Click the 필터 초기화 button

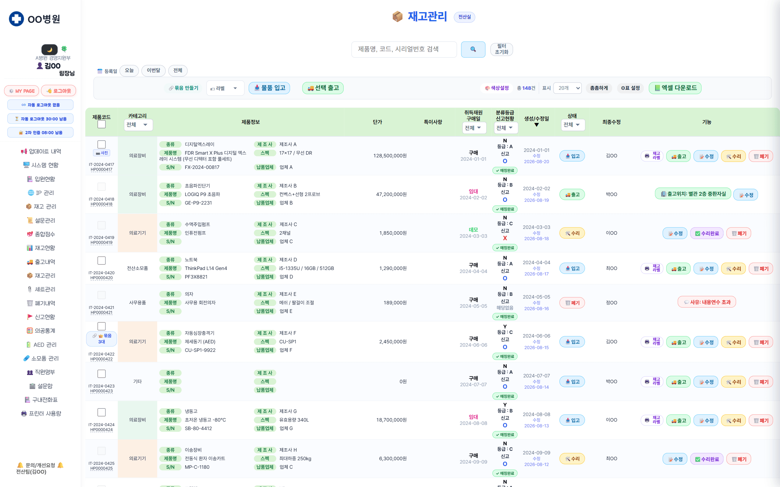point(502,49)
